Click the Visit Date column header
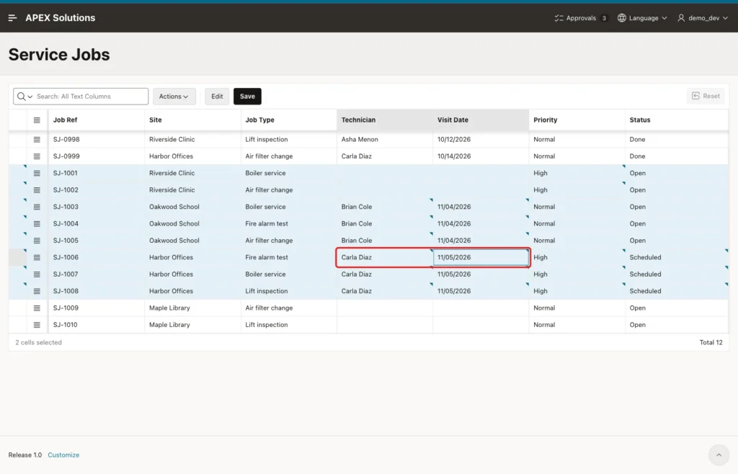738x474 pixels. pos(481,120)
